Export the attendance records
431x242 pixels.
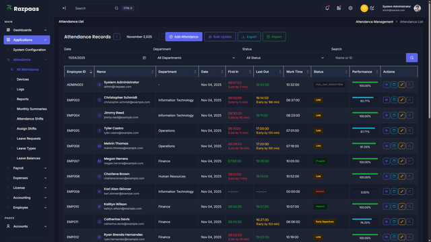click(x=249, y=37)
